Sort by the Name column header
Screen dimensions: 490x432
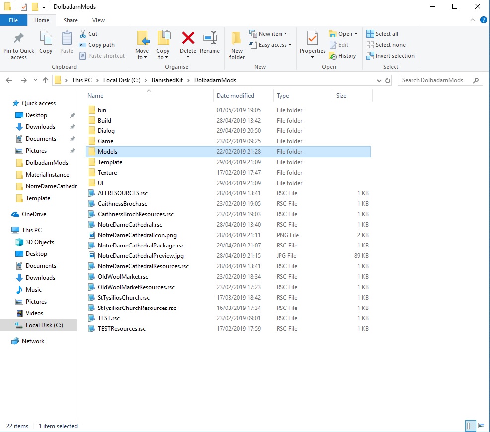click(149, 96)
